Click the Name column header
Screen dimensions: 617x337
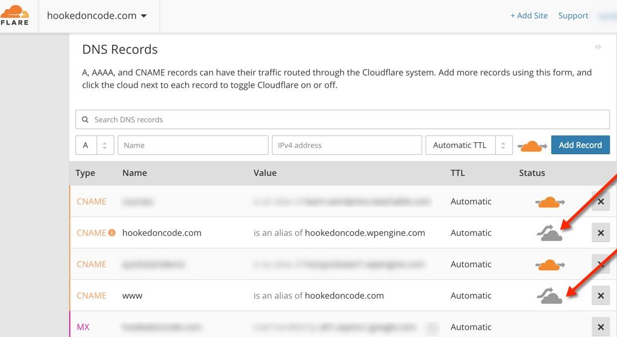tap(135, 173)
